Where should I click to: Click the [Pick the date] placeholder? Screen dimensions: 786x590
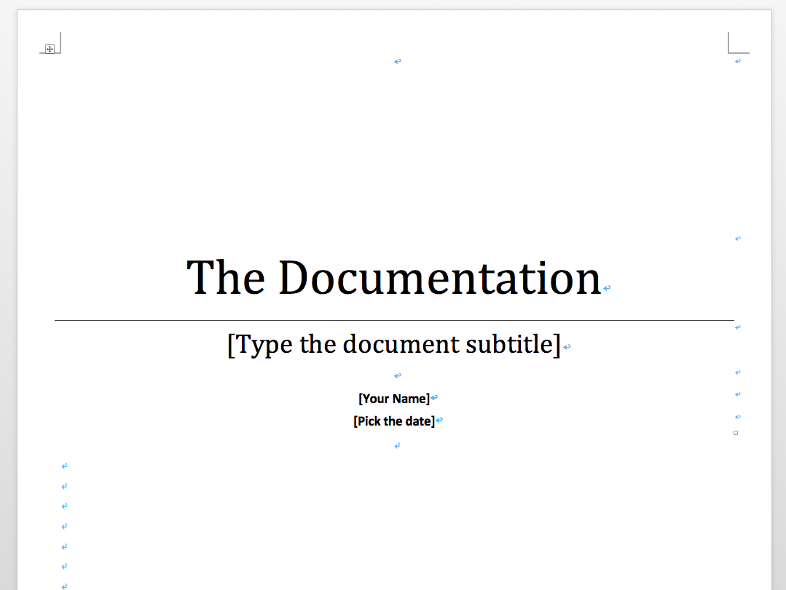click(394, 421)
